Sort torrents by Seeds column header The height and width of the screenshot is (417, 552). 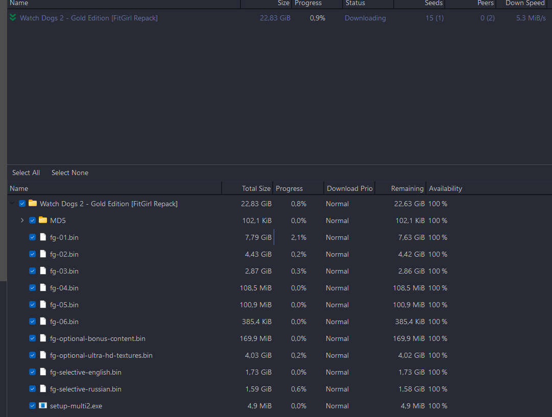(x=419, y=4)
